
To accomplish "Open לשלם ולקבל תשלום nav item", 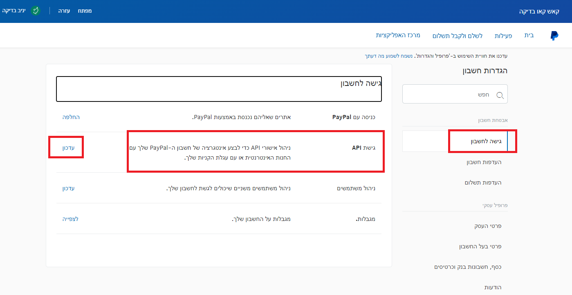I will click(458, 36).
